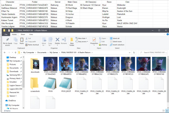169x113 pixels.
Task: Select folder FFXIV_CHR004000174A42D4E1 thumbnail
Action: [50, 64]
